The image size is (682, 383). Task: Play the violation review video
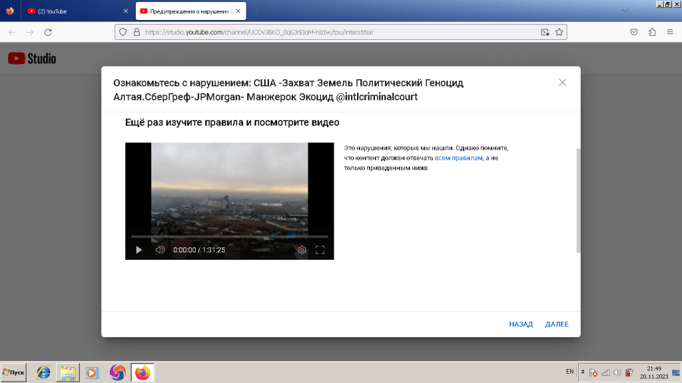point(139,250)
